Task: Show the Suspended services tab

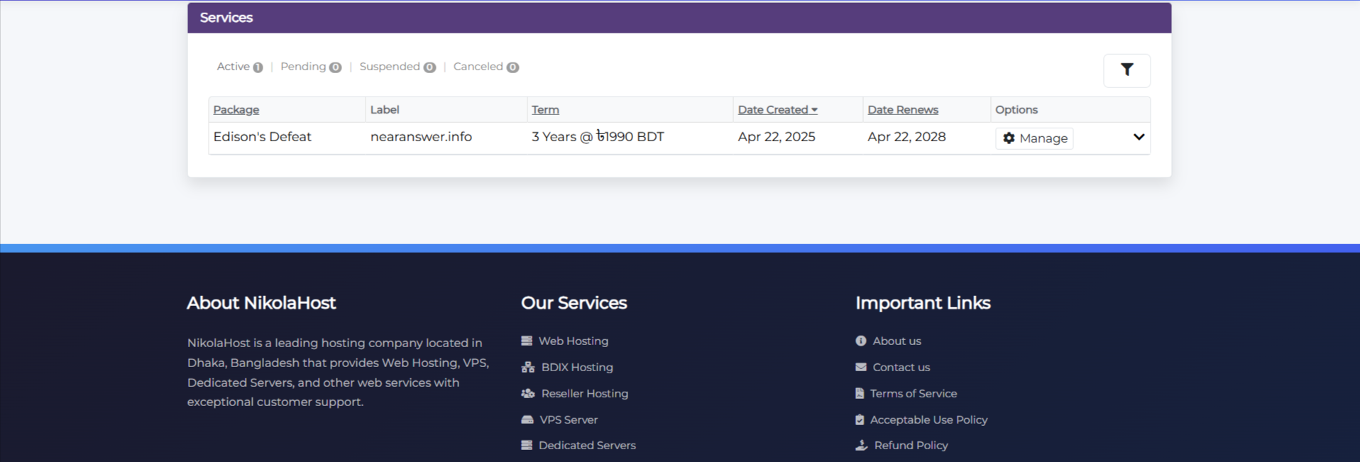Action: (390, 67)
